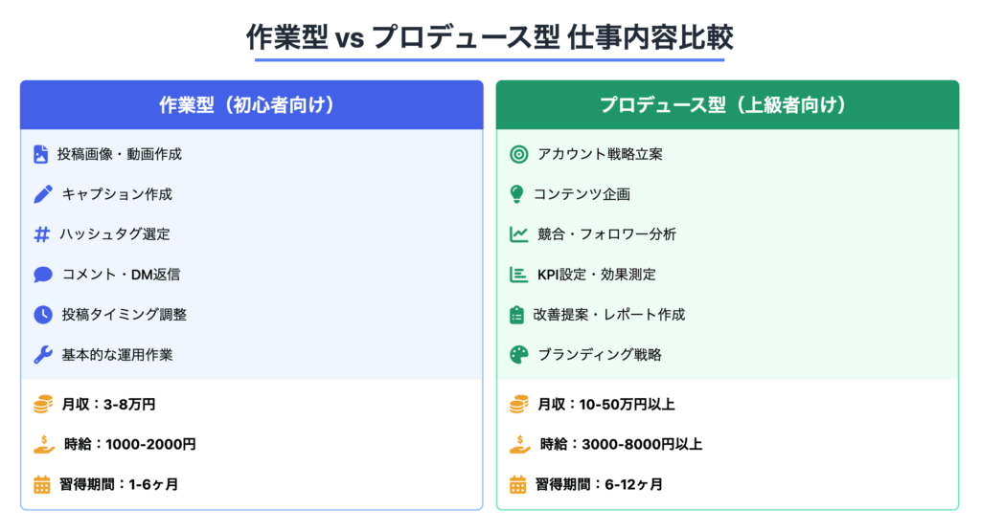The height and width of the screenshot is (532, 981).
Task: Click the calendar icon beside 習得期間：1-6ヶ月
Action: (x=42, y=484)
